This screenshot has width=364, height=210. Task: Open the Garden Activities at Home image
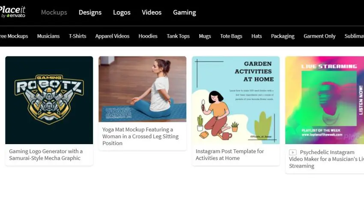point(236,100)
